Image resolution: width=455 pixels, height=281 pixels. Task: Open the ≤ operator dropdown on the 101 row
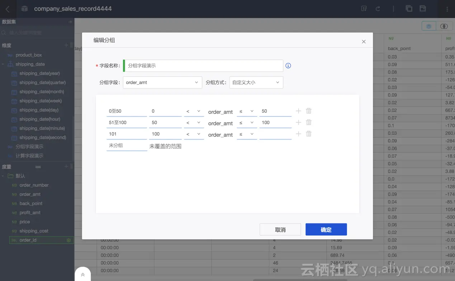click(x=247, y=134)
